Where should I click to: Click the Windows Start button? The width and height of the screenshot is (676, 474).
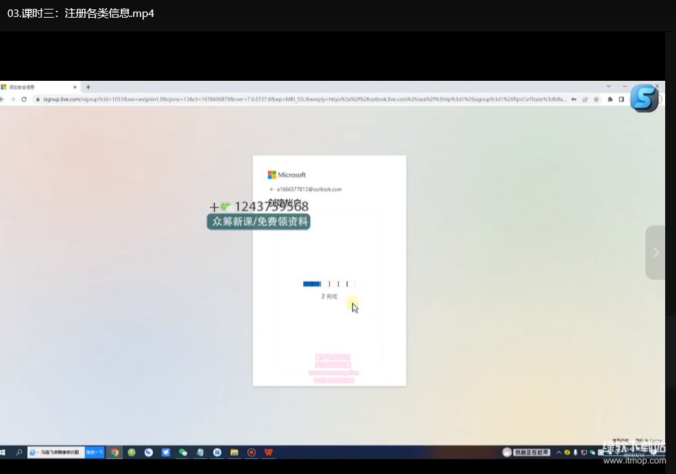pos(3,452)
